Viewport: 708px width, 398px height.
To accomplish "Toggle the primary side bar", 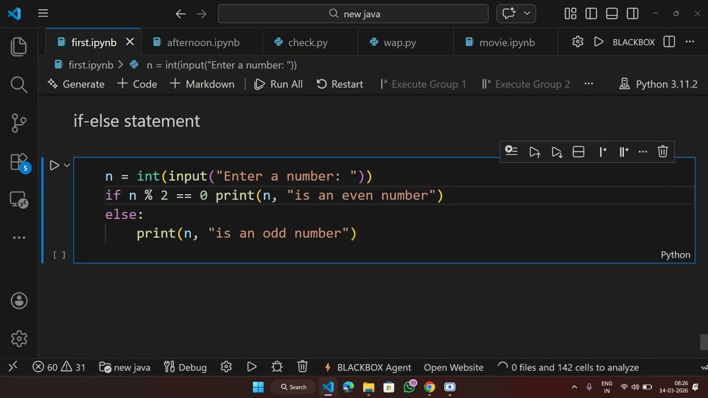I will point(591,14).
